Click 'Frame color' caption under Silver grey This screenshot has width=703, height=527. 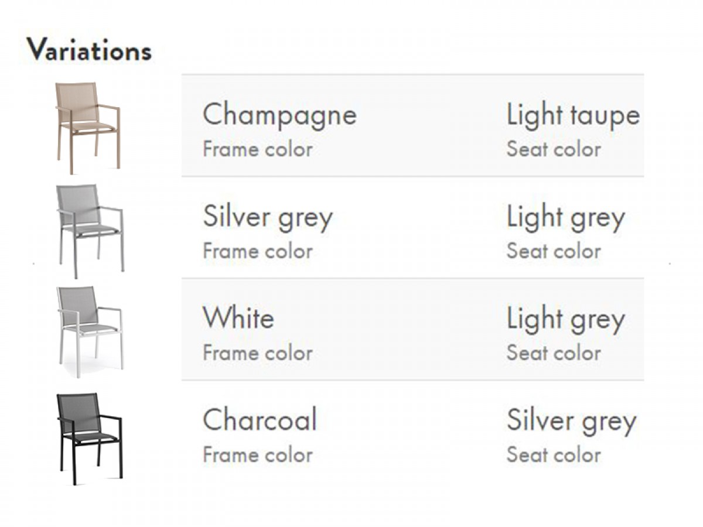click(258, 251)
